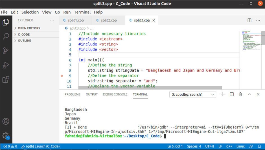265x150 pixels.
Task: Toggle breakpoint on line 9
Action: 62,76
